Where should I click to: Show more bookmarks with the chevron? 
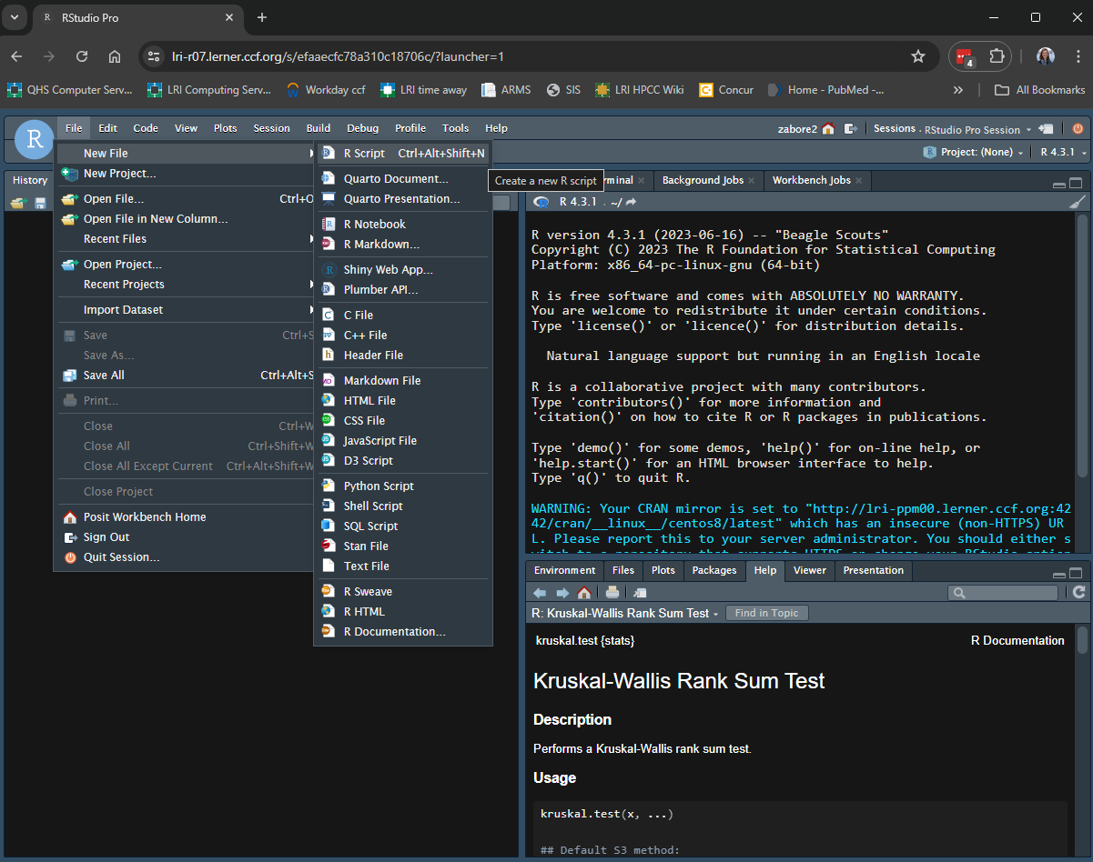[x=957, y=90]
